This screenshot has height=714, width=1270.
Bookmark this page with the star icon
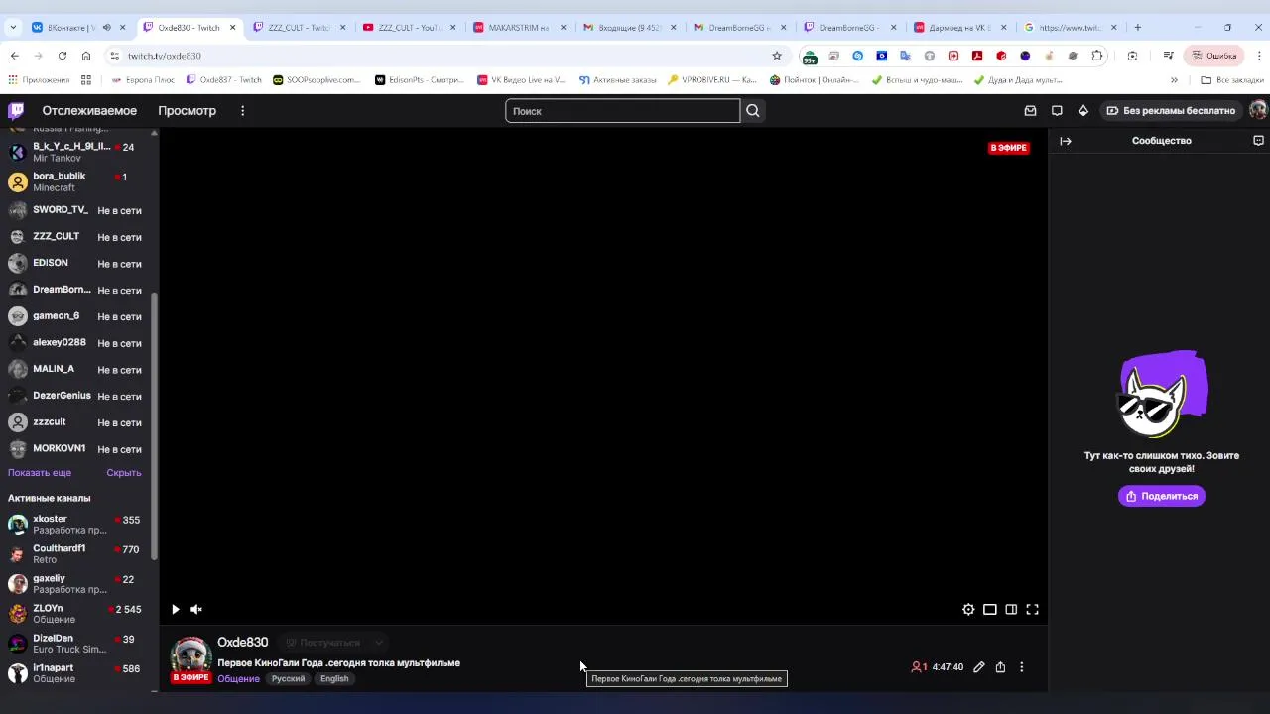pos(777,56)
